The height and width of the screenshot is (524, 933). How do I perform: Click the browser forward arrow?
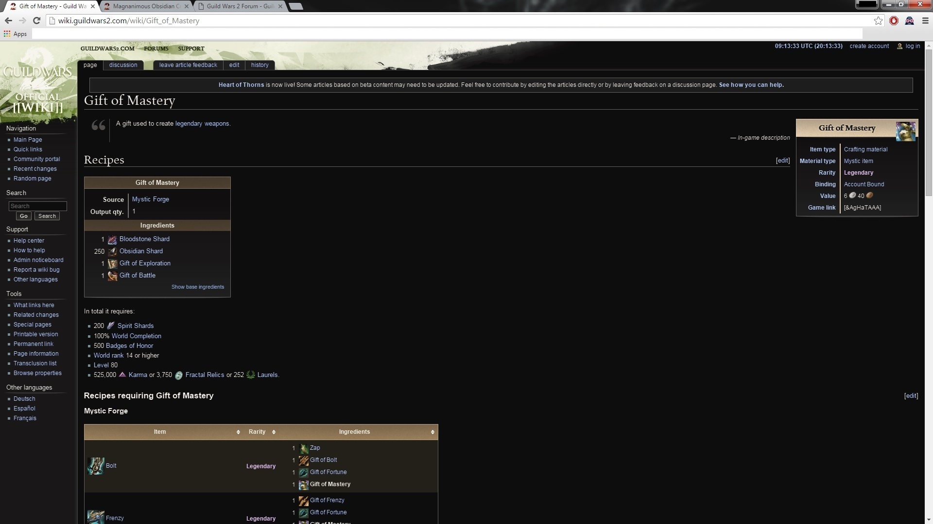tap(22, 20)
